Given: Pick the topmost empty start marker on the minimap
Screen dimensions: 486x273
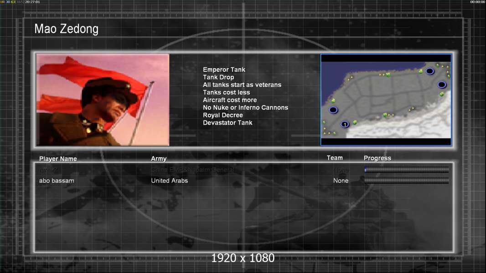Looking at the screenshot, I should click(x=429, y=71).
